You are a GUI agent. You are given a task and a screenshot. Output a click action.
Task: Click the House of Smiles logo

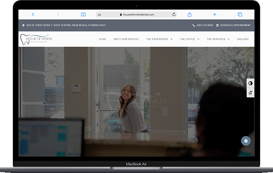(x=36, y=39)
